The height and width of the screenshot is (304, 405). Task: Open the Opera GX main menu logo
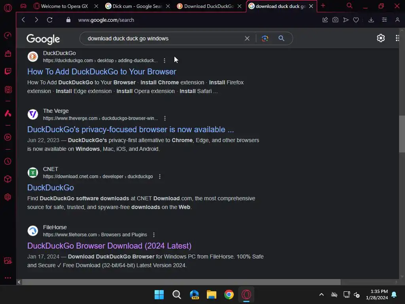coord(8,8)
